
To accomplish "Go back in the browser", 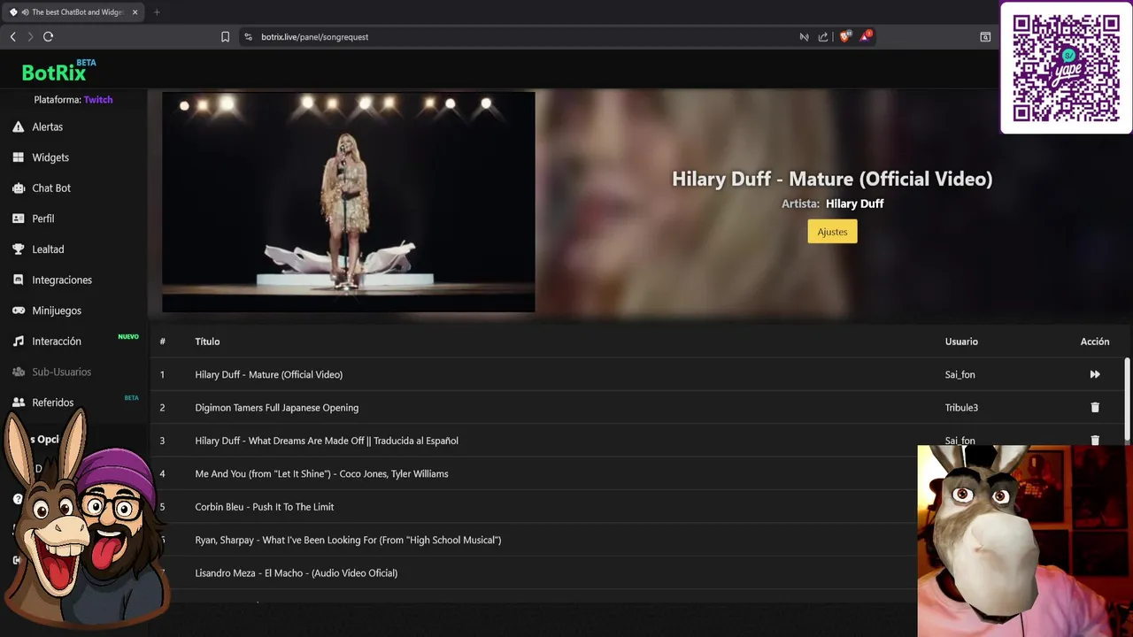I will [x=12, y=36].
